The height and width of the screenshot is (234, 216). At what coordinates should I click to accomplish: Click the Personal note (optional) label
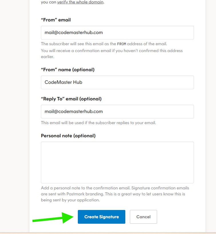pos(68,136)
